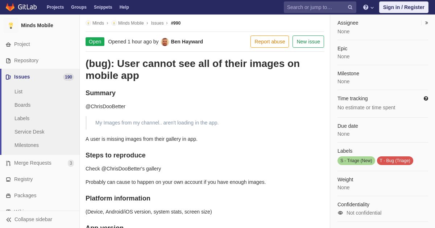Click the search magnifier icon

tap(350, 7)
